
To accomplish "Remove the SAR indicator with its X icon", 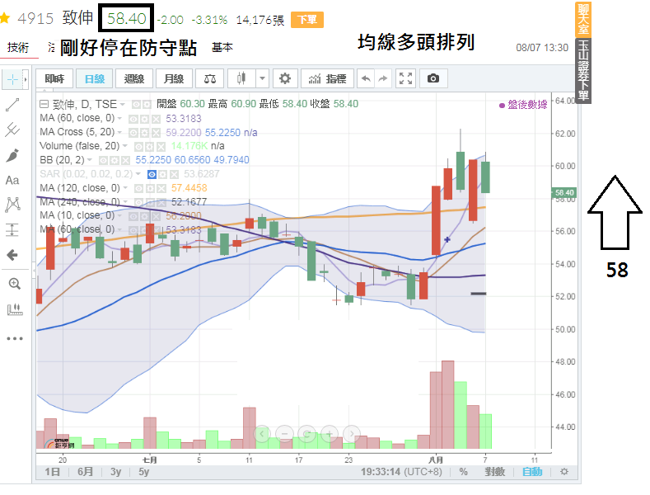I will pos(174,174).
